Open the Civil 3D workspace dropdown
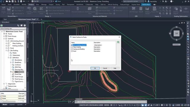The height and width of the screenshot is (107, 190). click(42, 1)
